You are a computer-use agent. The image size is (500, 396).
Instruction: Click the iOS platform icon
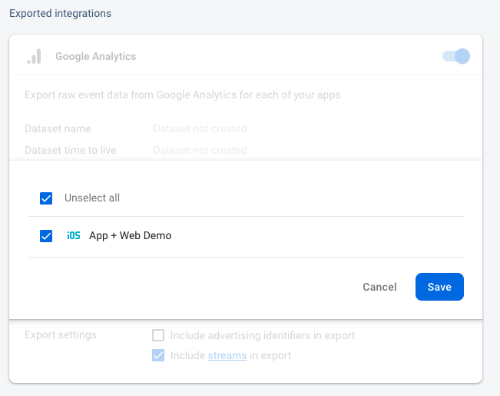tap(74, 236)
